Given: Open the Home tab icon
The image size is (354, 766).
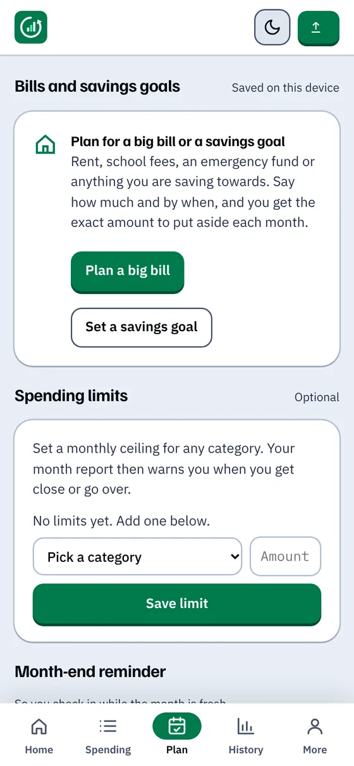Looking at the screenshot, I should [39, 726].
